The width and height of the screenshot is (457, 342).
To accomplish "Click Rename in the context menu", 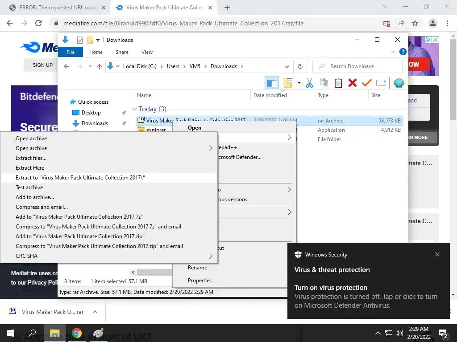I will 197,268.
